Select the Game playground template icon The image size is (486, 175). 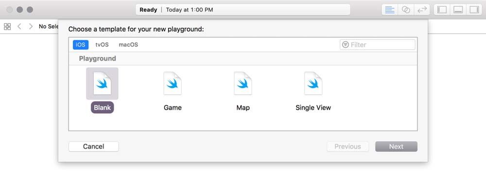(173, 84)
